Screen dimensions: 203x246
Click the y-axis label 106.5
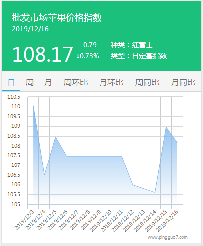(x=14, y=175)
